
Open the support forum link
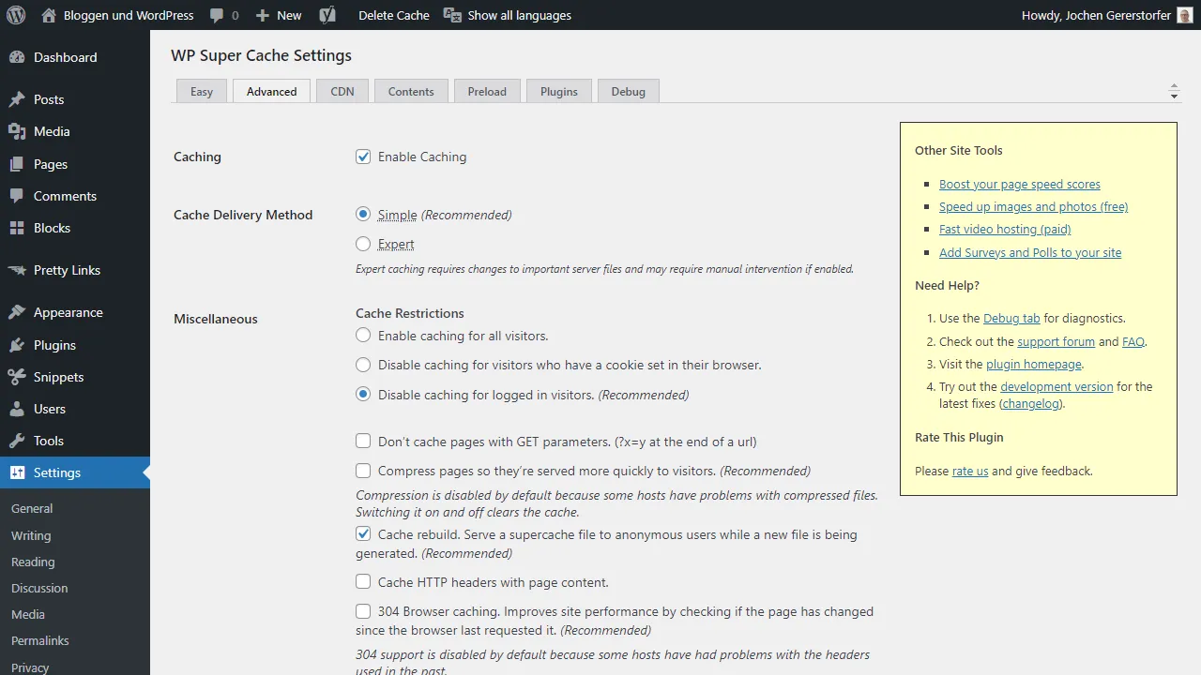(1056, 341)
